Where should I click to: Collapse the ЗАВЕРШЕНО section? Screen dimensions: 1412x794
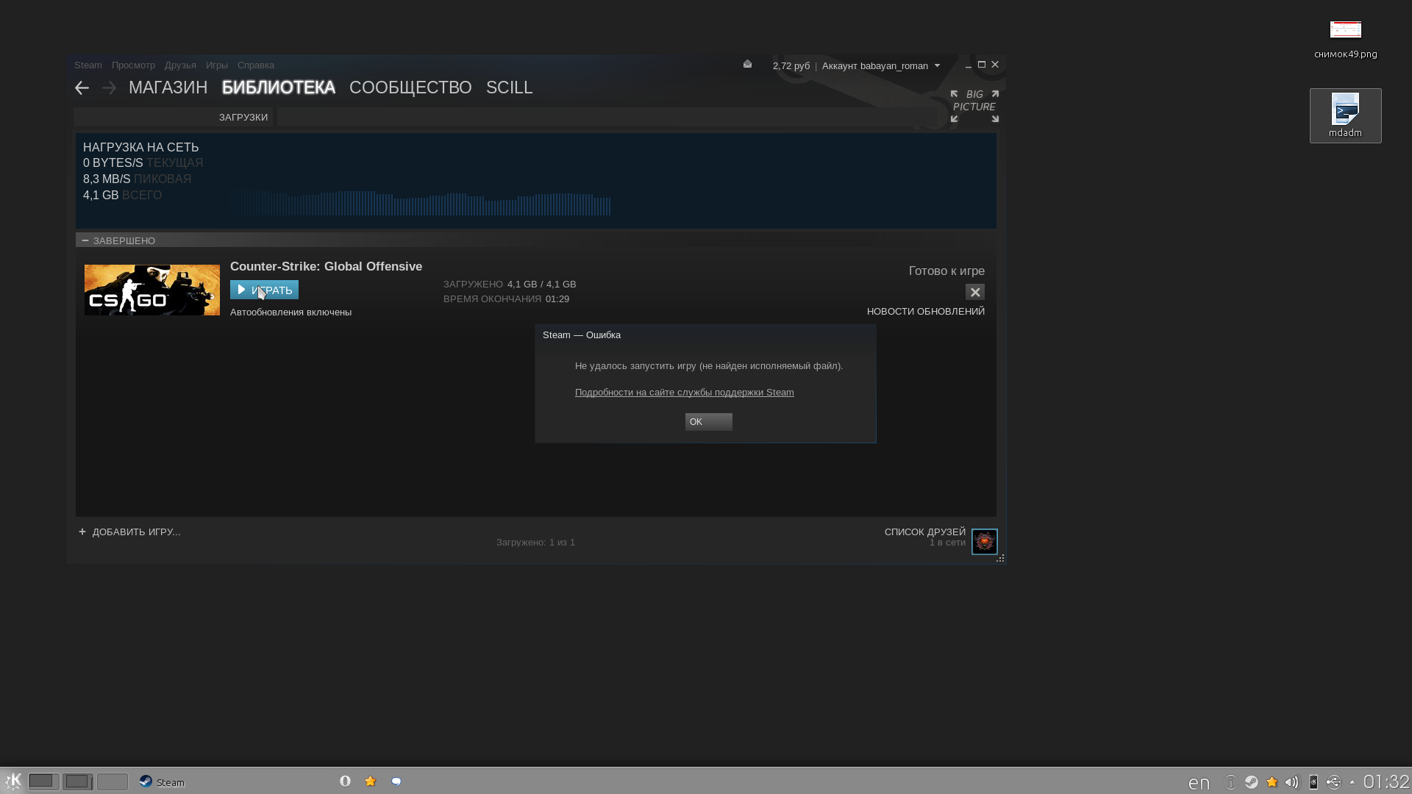click(85, 240)
